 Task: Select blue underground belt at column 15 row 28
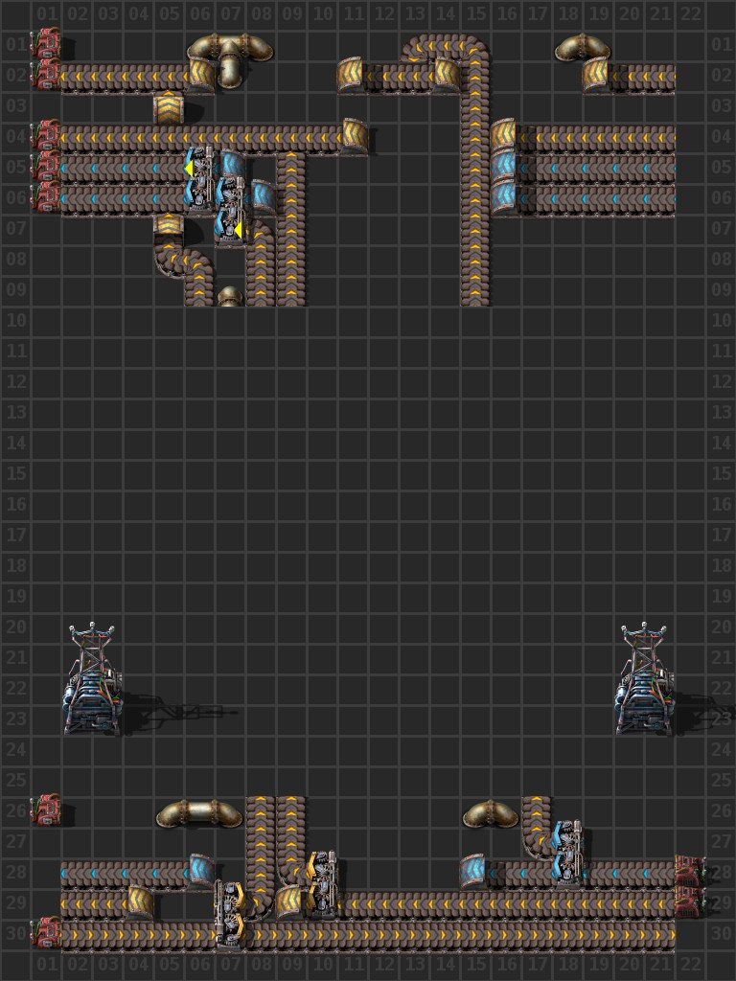coord(473,871)
